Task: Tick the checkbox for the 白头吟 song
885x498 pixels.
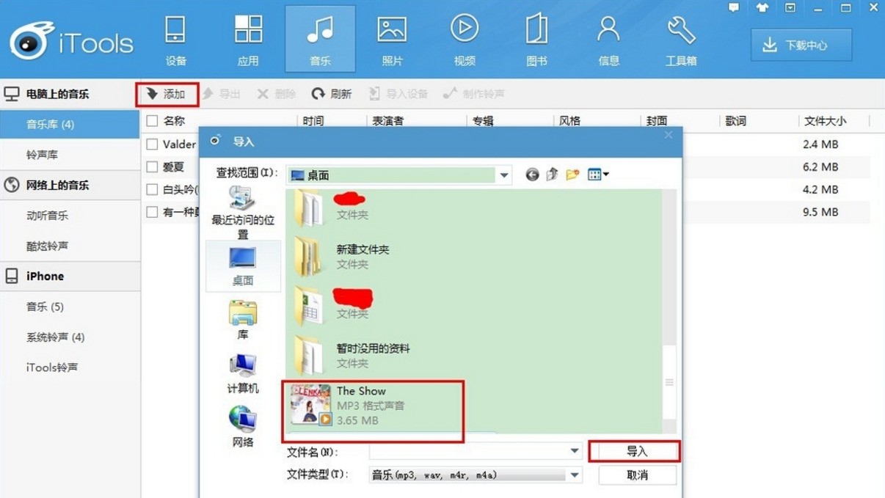Action: (x=152, y=189)
